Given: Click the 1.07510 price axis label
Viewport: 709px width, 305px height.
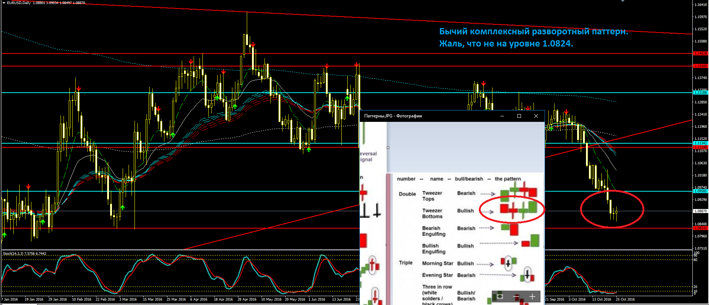Looking at the screenshot, I should [x=701, y=249].
